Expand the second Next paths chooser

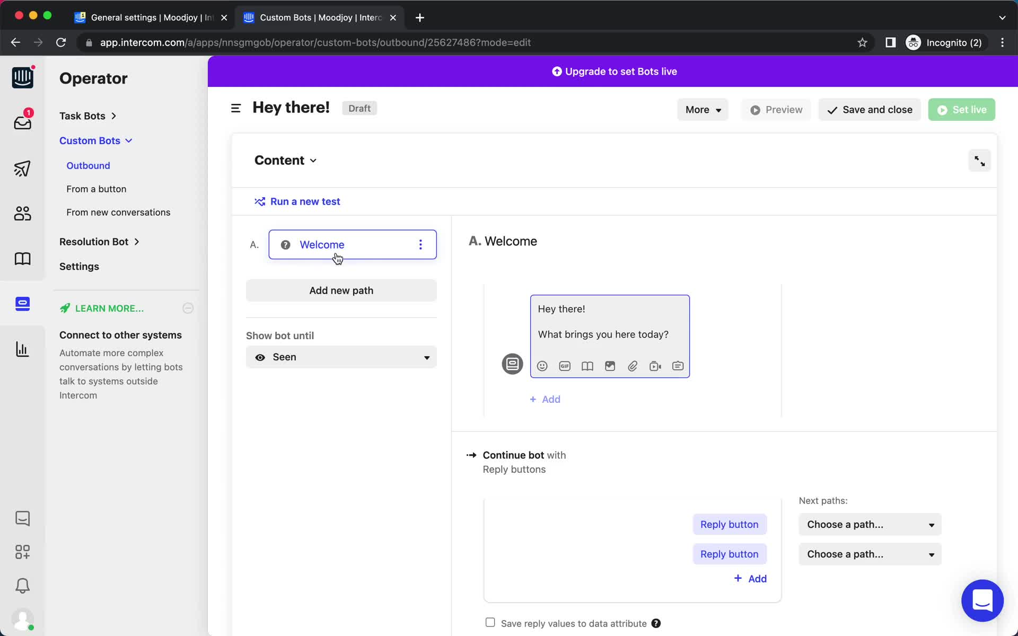click(x=869, y=554)
